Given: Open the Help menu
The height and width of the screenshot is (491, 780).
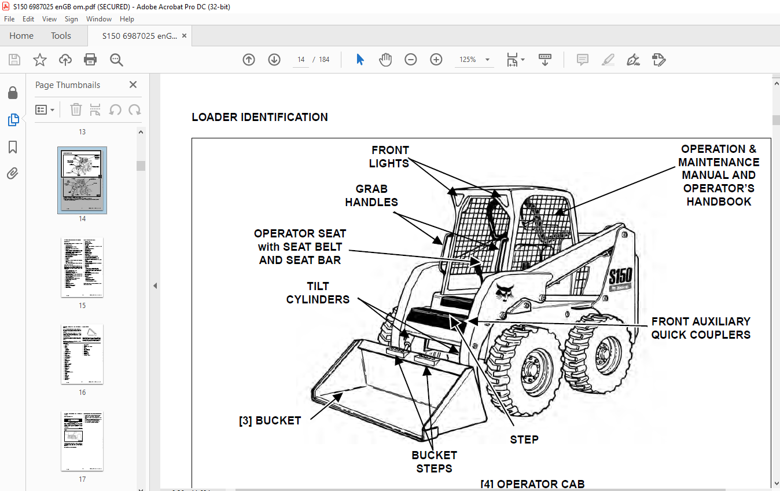Looking at the screenshot, I should (127, 19).
